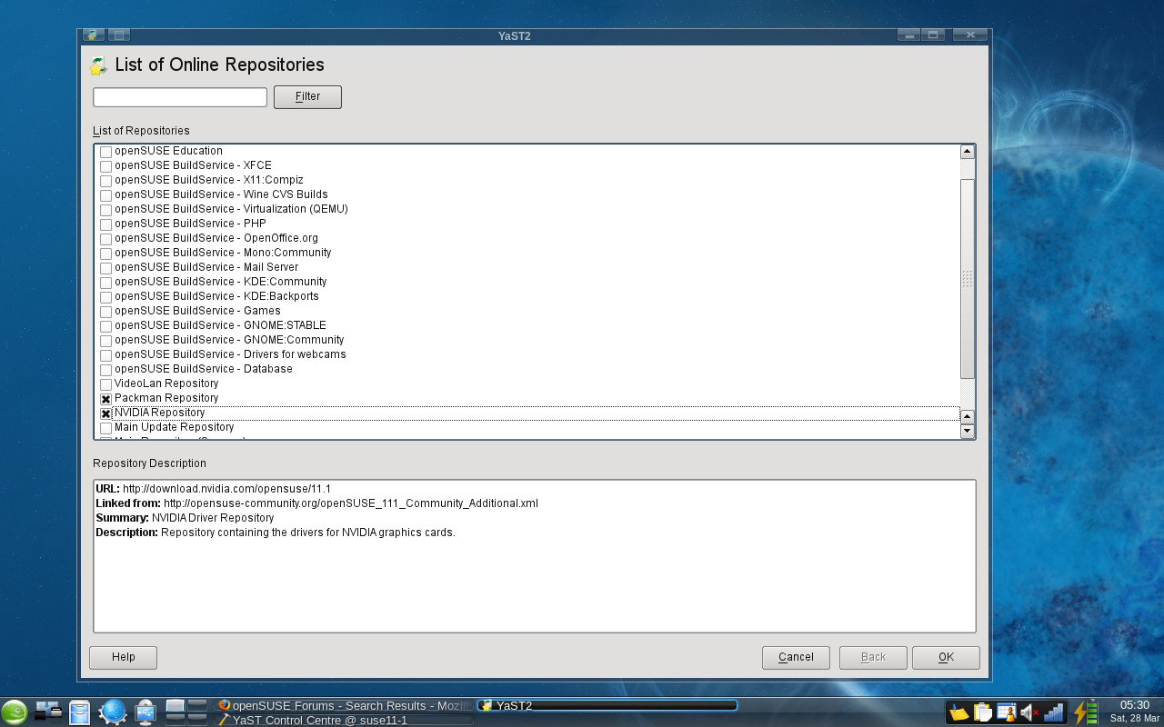Open the clipboard tray icon
Image resolution: width=1164 pixels, height=727 pixels.
(x=983, y=712)
